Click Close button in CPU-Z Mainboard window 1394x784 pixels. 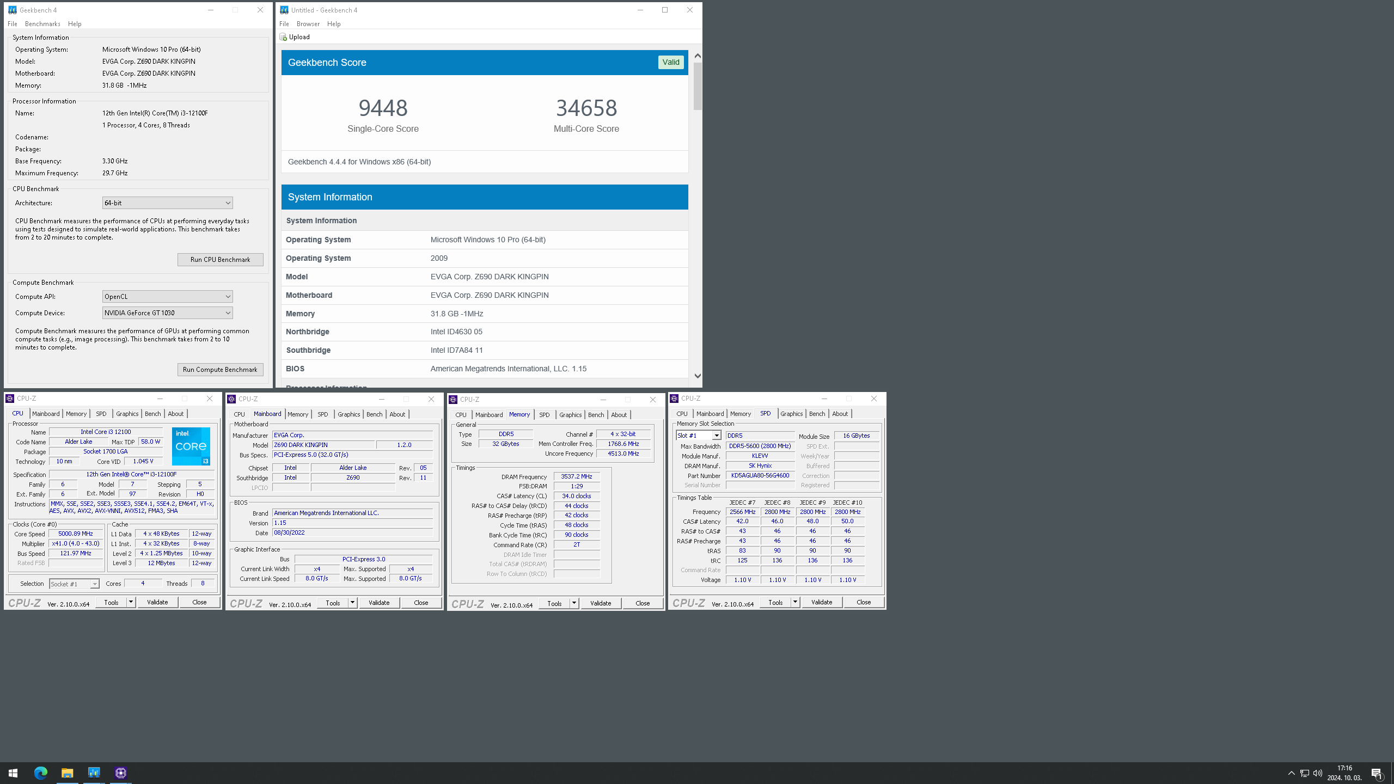pyautogui.click(x=421, y=603)
